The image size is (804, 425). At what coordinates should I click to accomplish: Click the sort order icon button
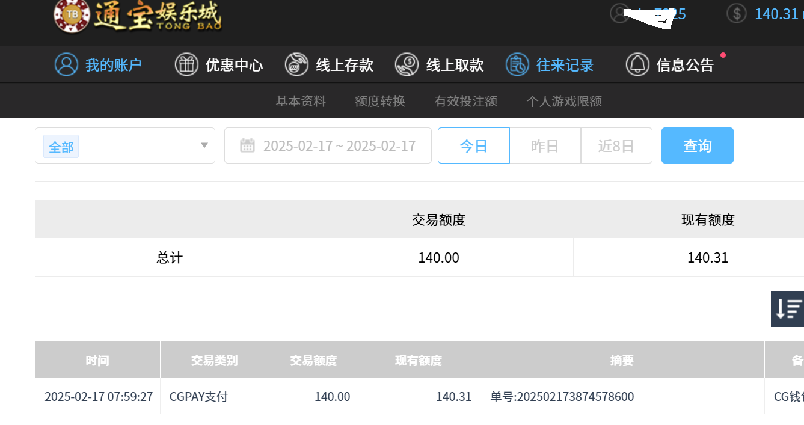click(x=788, y=309)
